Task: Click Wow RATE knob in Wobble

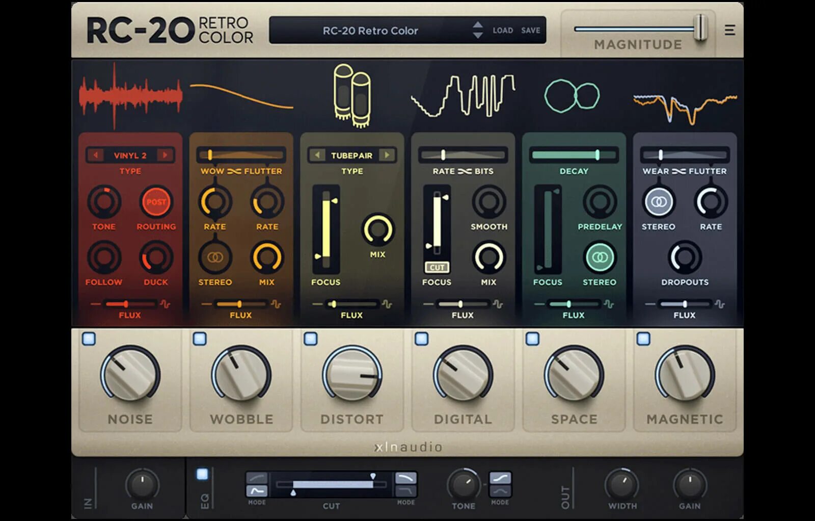Action: [x=215, y=202]
